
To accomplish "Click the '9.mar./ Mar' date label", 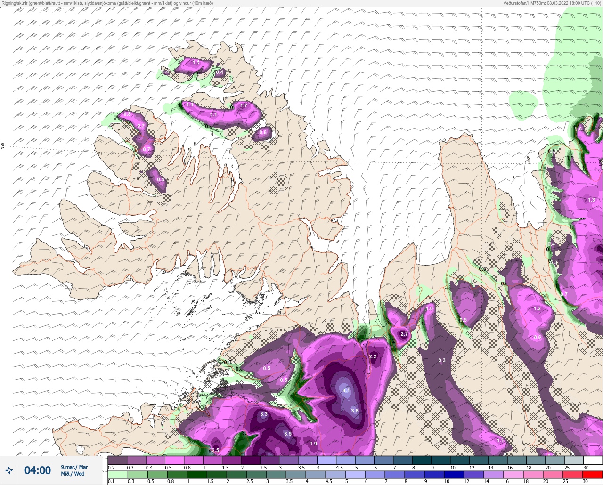I will tap(74, 467).
